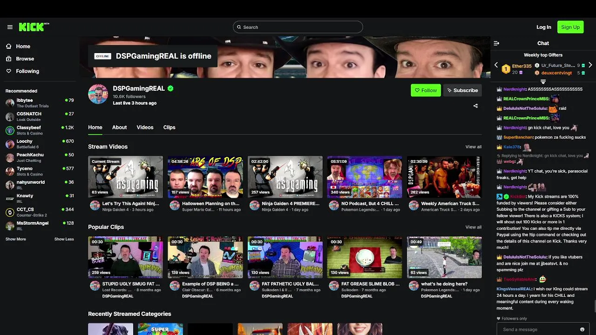Switch to the Home tab
596x335 pixels.
95,127
